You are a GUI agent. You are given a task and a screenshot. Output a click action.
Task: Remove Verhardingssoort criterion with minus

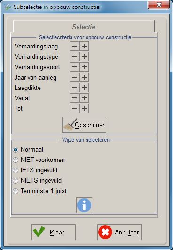click(x=74, y=67)
